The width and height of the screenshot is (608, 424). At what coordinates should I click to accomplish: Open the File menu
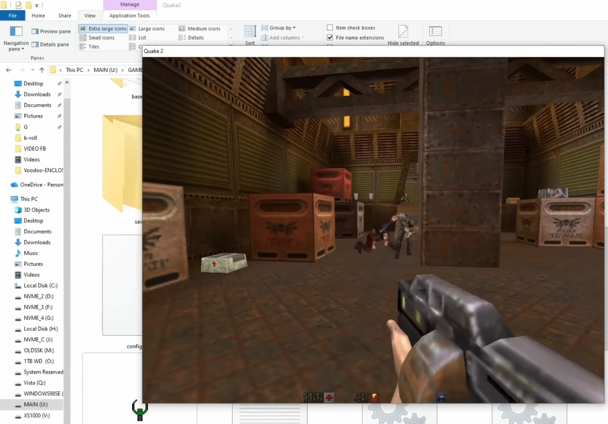(x=13, y=16)
